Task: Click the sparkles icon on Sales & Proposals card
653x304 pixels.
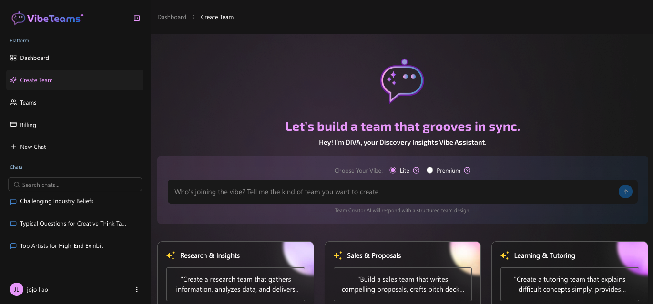Action: 338,255
